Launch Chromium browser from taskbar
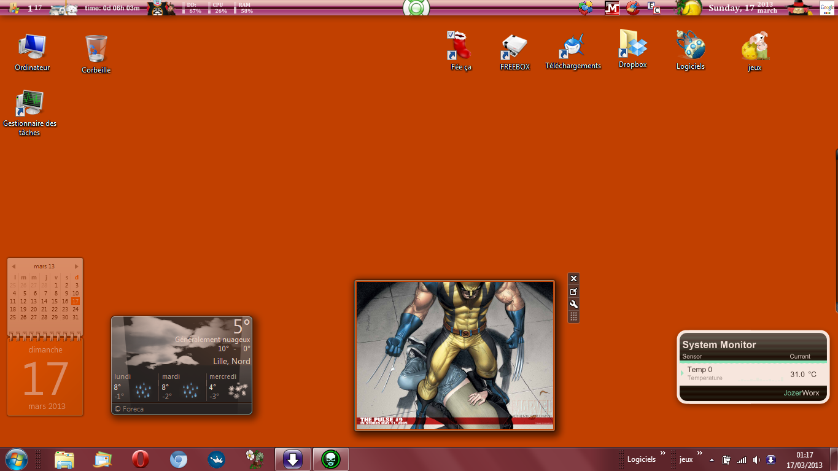This screenshot has height=471, width=838. 179,459
